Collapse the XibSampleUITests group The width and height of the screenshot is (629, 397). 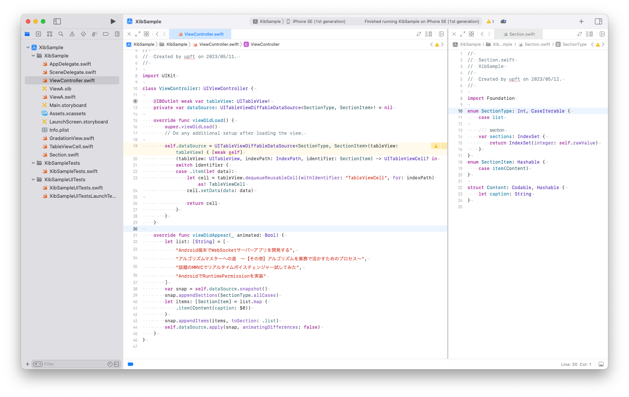[x=33, y=179]
